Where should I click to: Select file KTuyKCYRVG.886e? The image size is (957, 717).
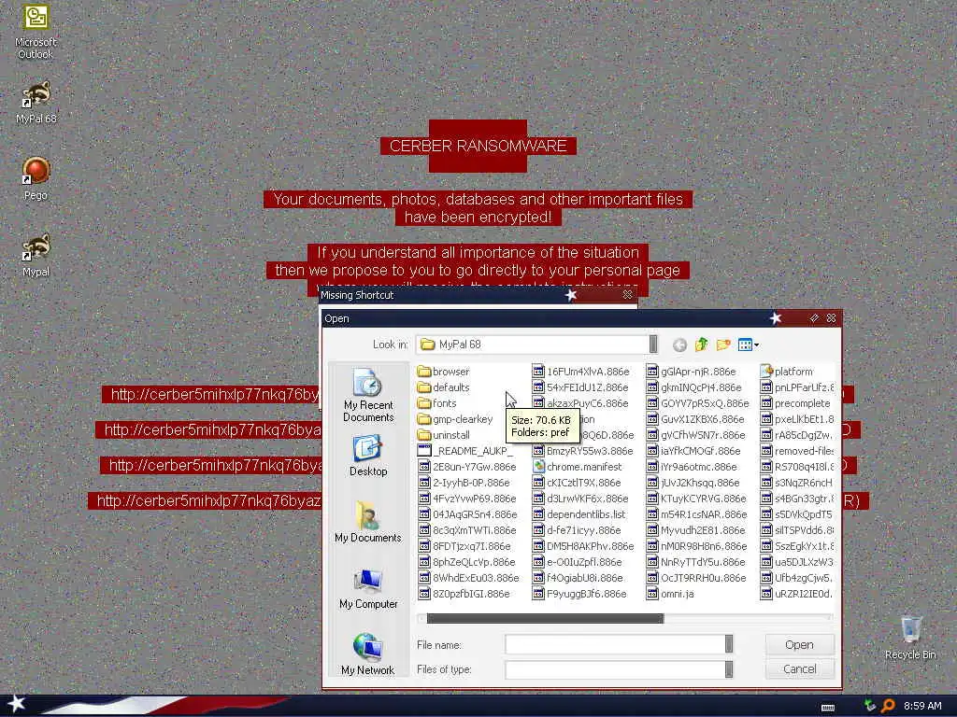pyautogui.click(x=696, y=499)
